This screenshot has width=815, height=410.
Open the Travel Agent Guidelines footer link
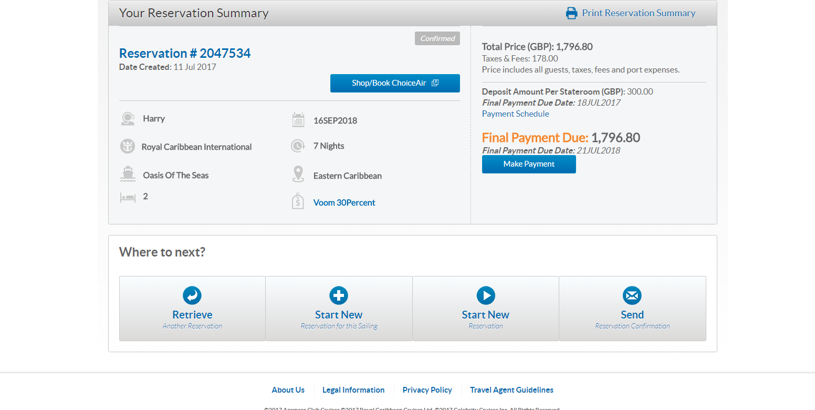coord(511,390)
